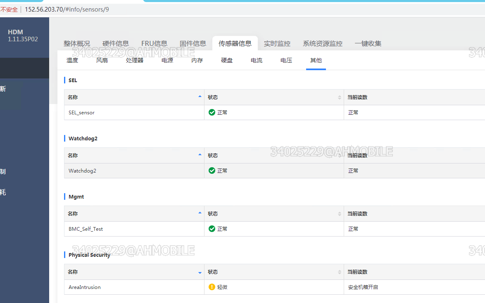Open the 处理器 sensor sub-tab
Image resolution: width=485 pixels, height=303 pixels.
point(135,60)
